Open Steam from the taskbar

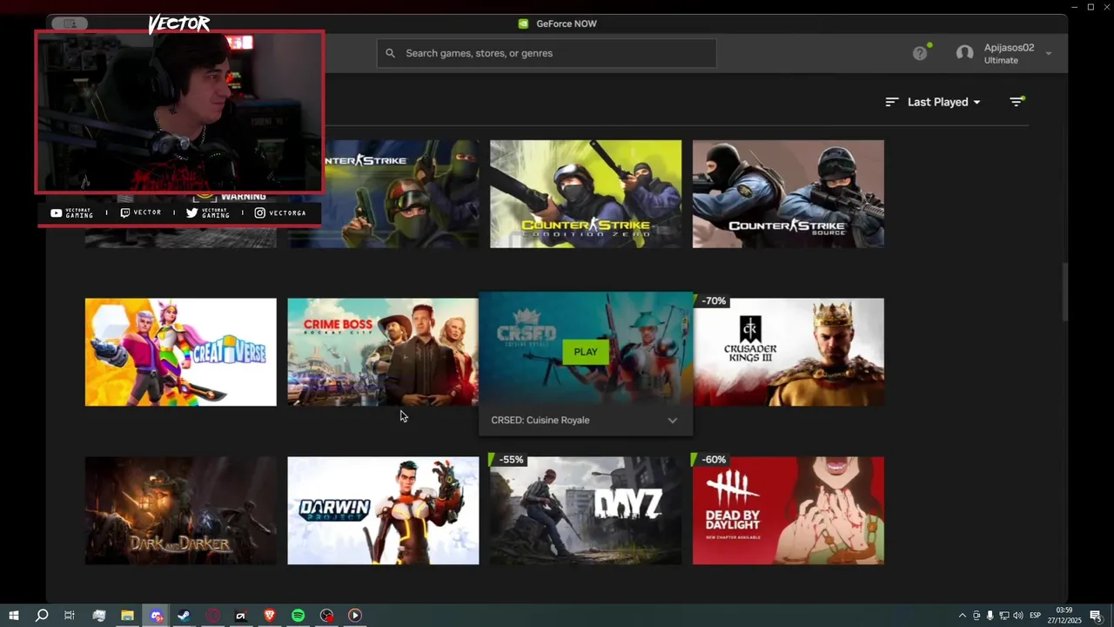[184, 616]
